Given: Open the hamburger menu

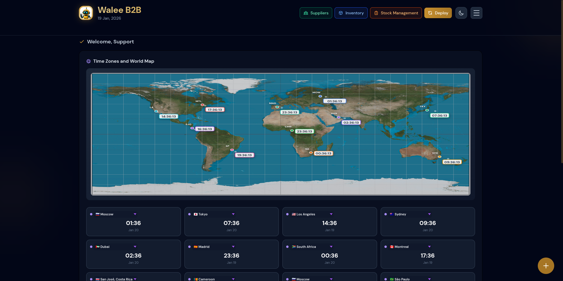Looking at the screenshot, I should pos(476,13).
